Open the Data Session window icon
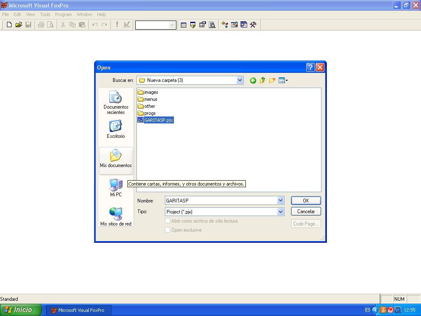This screenshot has width=421, height=316. tap(193, 25)
